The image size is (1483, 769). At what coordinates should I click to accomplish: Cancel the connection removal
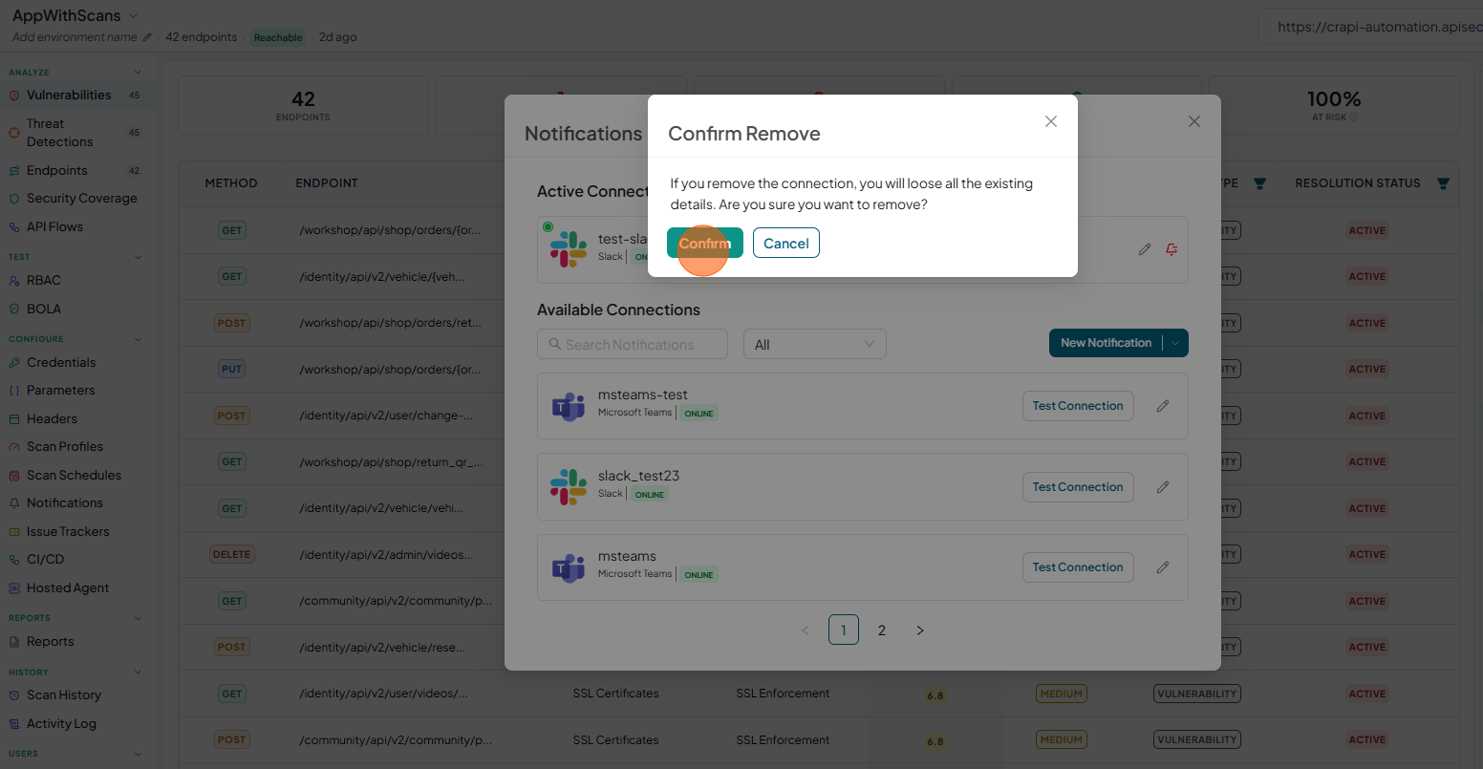(786, 243)
